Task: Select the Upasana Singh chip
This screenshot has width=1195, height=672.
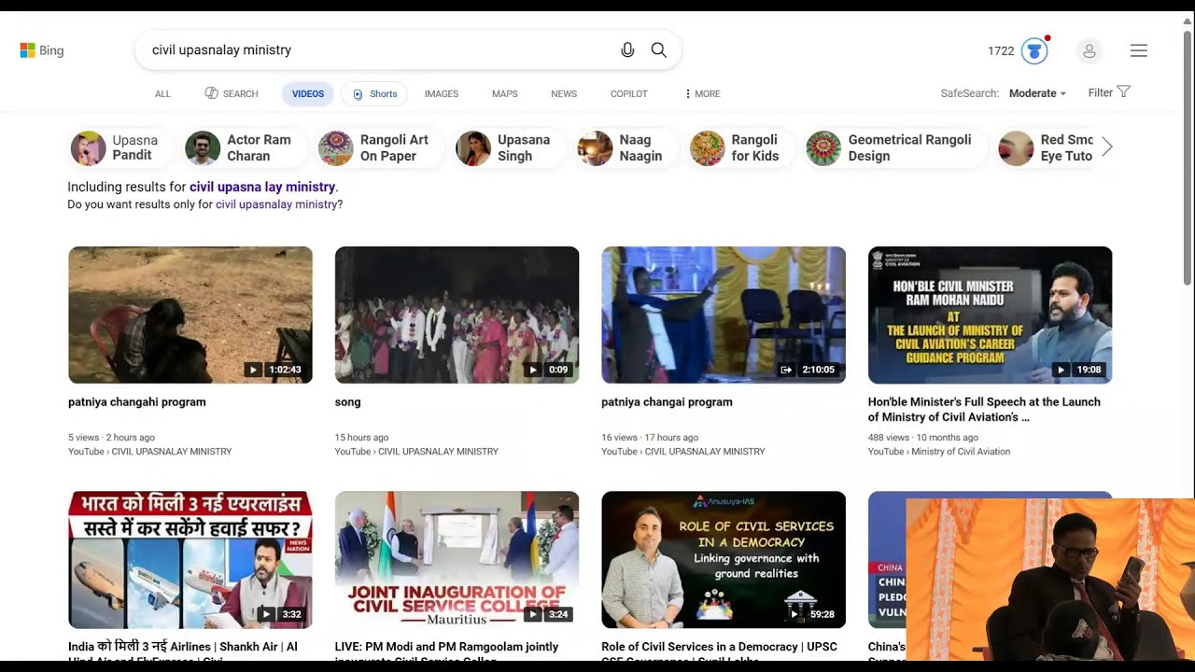Action: [x=511, y=147]
